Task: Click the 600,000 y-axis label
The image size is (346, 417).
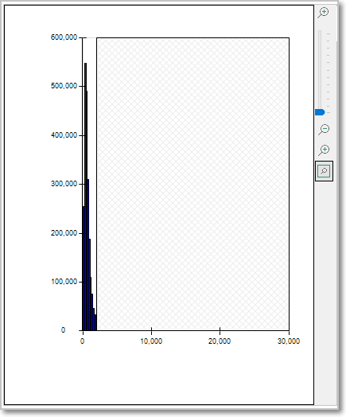Action: 64,37
